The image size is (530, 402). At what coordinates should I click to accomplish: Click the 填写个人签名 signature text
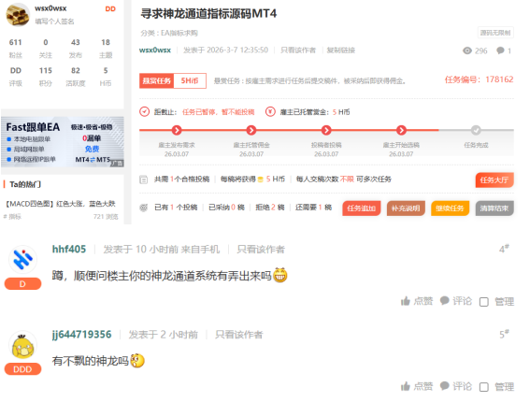coord(54,22)
